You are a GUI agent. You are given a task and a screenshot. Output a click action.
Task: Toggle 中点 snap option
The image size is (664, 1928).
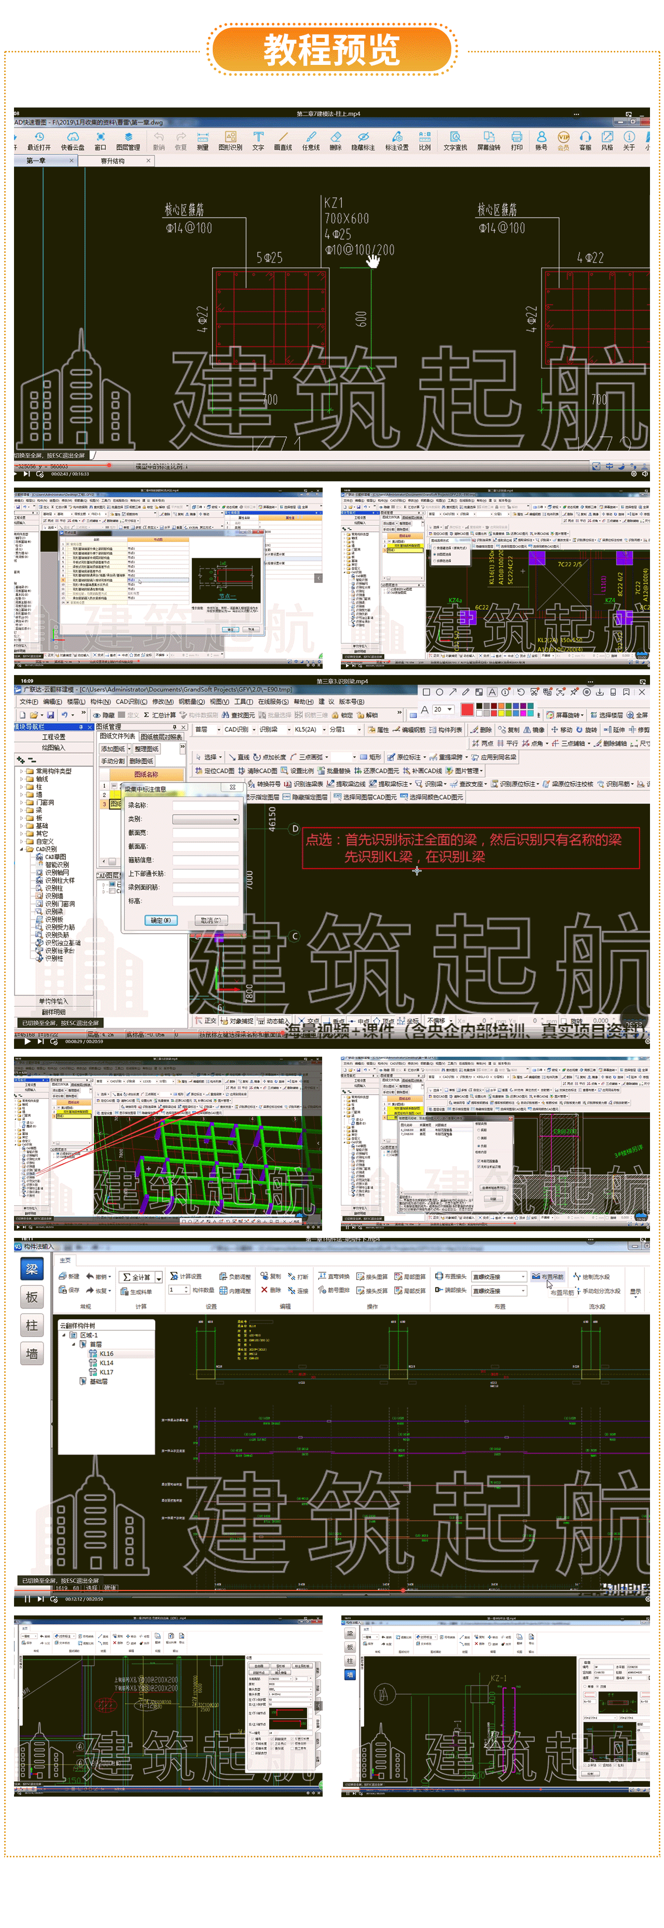[x=359, y=1020]
